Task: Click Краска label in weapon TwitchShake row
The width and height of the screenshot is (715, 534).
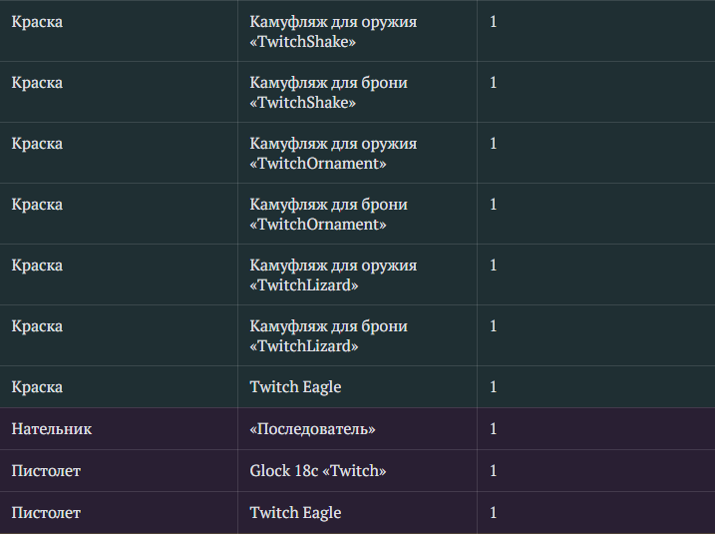Action: point(37,22)
